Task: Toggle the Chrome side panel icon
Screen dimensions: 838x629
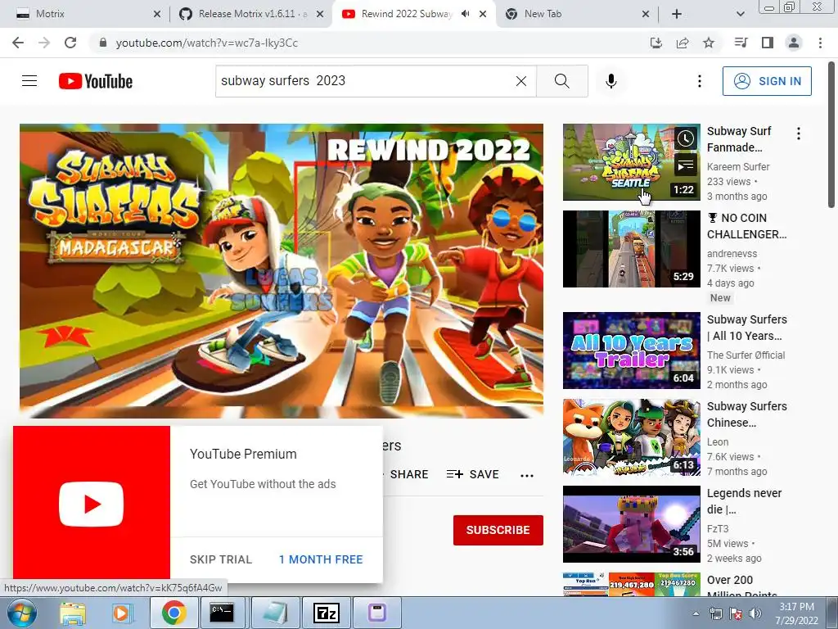Action: coord(768,43)
